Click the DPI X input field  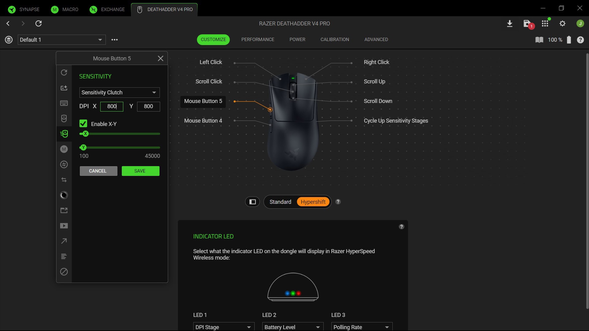click(112, 106)
